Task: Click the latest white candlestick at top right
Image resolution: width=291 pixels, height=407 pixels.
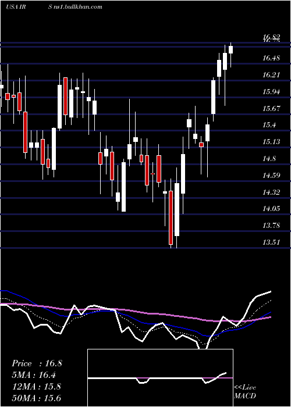Action: [230, 49]
